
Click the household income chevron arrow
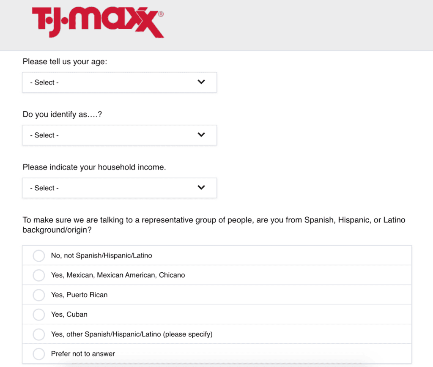[x=201, y=188]
